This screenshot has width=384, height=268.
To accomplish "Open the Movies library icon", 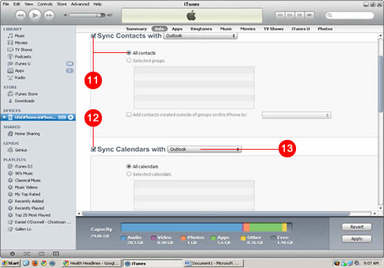I will pos(10,42).
